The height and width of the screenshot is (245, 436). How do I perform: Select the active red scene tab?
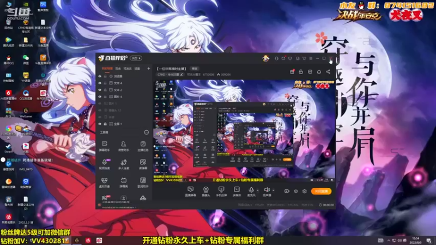(x=107, y=69)
